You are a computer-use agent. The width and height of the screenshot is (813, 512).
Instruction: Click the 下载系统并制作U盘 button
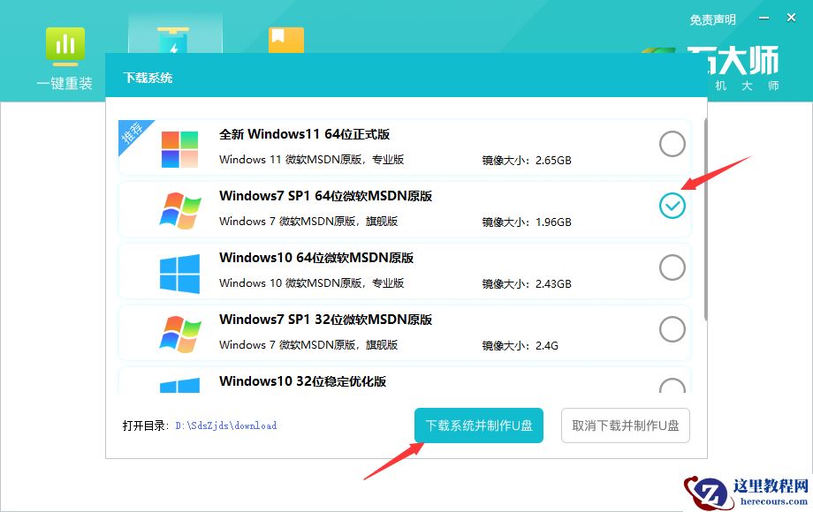[x=478, y=425]
